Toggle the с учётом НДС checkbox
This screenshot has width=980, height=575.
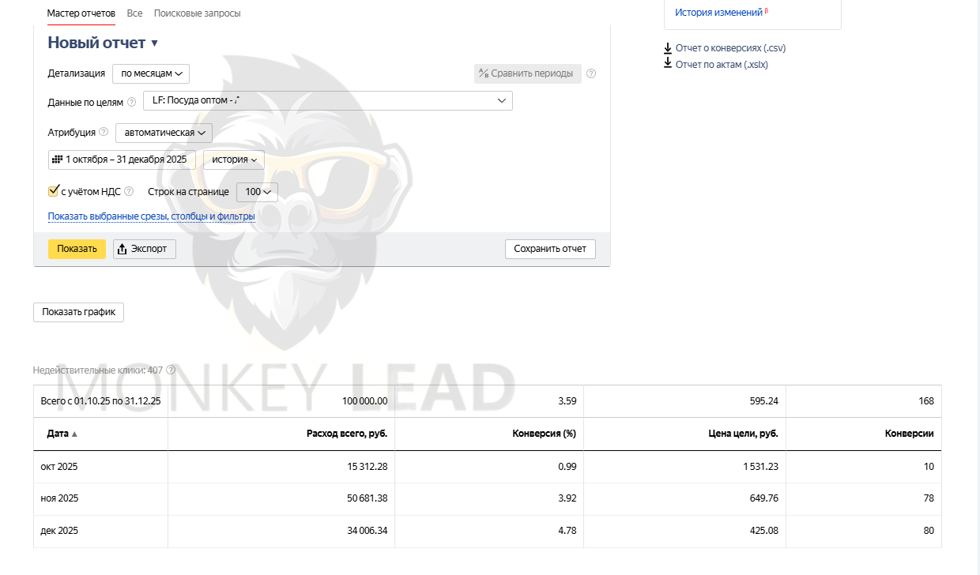(54, 191)
